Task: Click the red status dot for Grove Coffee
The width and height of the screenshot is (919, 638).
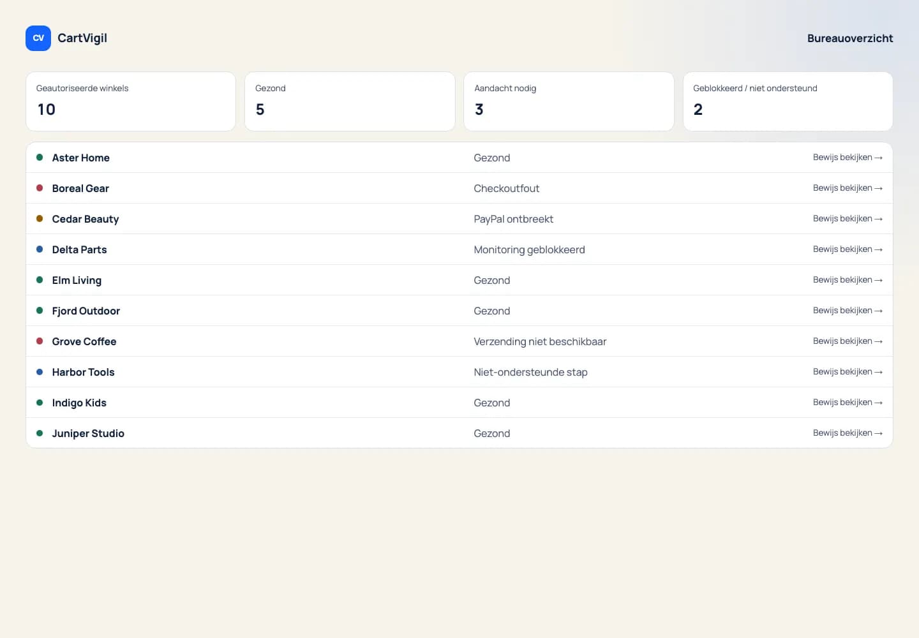Action: (40, 341)
